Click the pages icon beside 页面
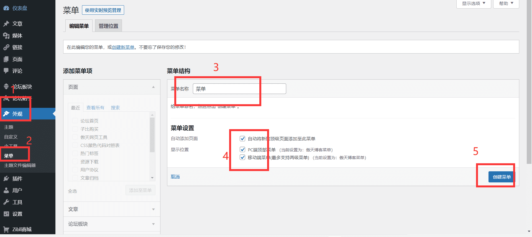 (6, 59)
